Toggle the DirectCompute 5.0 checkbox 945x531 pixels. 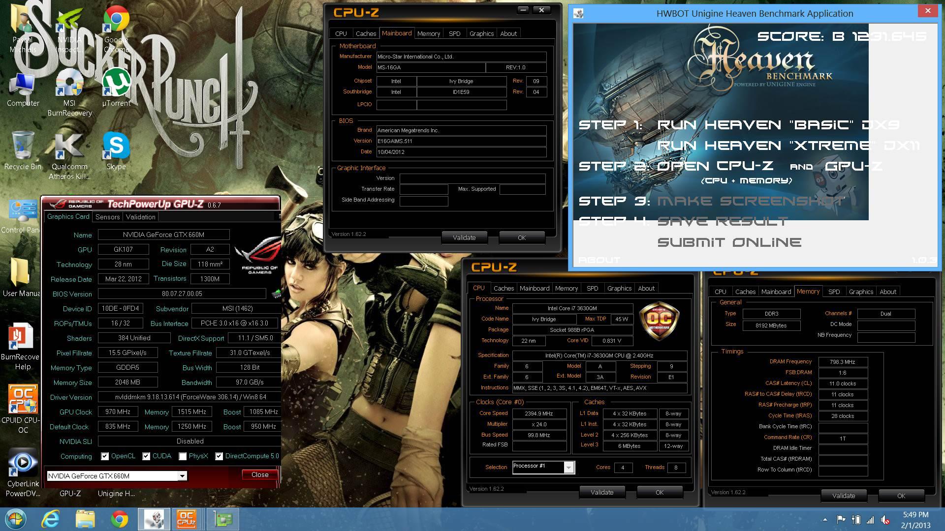[219, 456]
